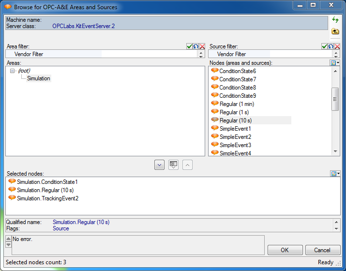Viewport: 346px width, 271px height.
Task: Open the view dropdown for Nodes list
Action: click(x=335, y=63)
